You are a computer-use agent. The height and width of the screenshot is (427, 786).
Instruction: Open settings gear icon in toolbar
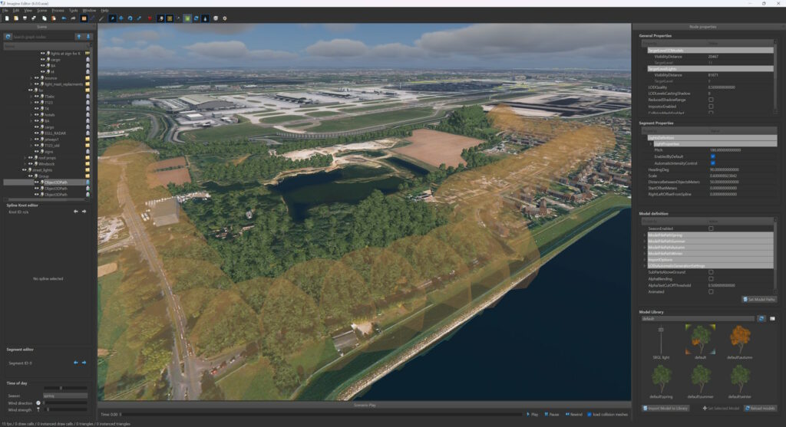point(225,18)
